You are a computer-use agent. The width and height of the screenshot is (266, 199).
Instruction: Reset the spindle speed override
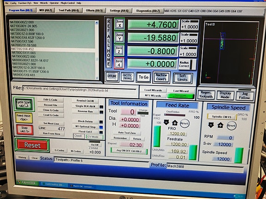pyautogui.click(x=231, y=126)
